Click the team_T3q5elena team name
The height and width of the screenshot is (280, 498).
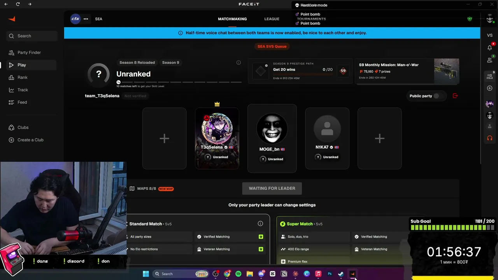102,96
